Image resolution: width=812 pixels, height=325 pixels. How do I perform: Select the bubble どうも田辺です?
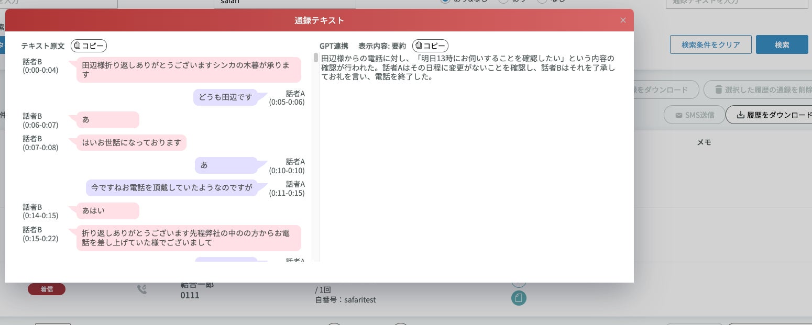(x=226, y=97)
